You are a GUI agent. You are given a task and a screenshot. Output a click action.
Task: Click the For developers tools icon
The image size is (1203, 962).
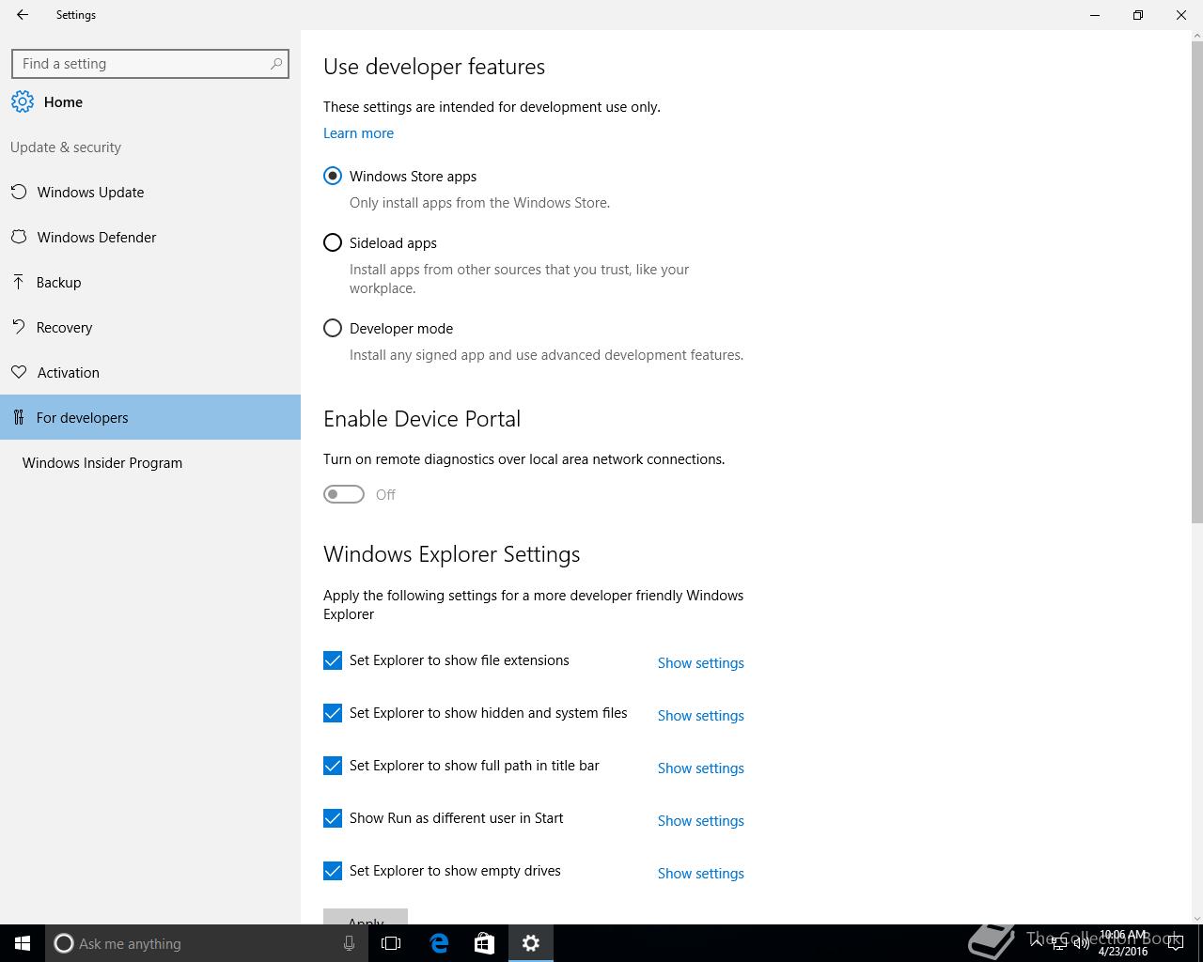[x=19, y=418]
